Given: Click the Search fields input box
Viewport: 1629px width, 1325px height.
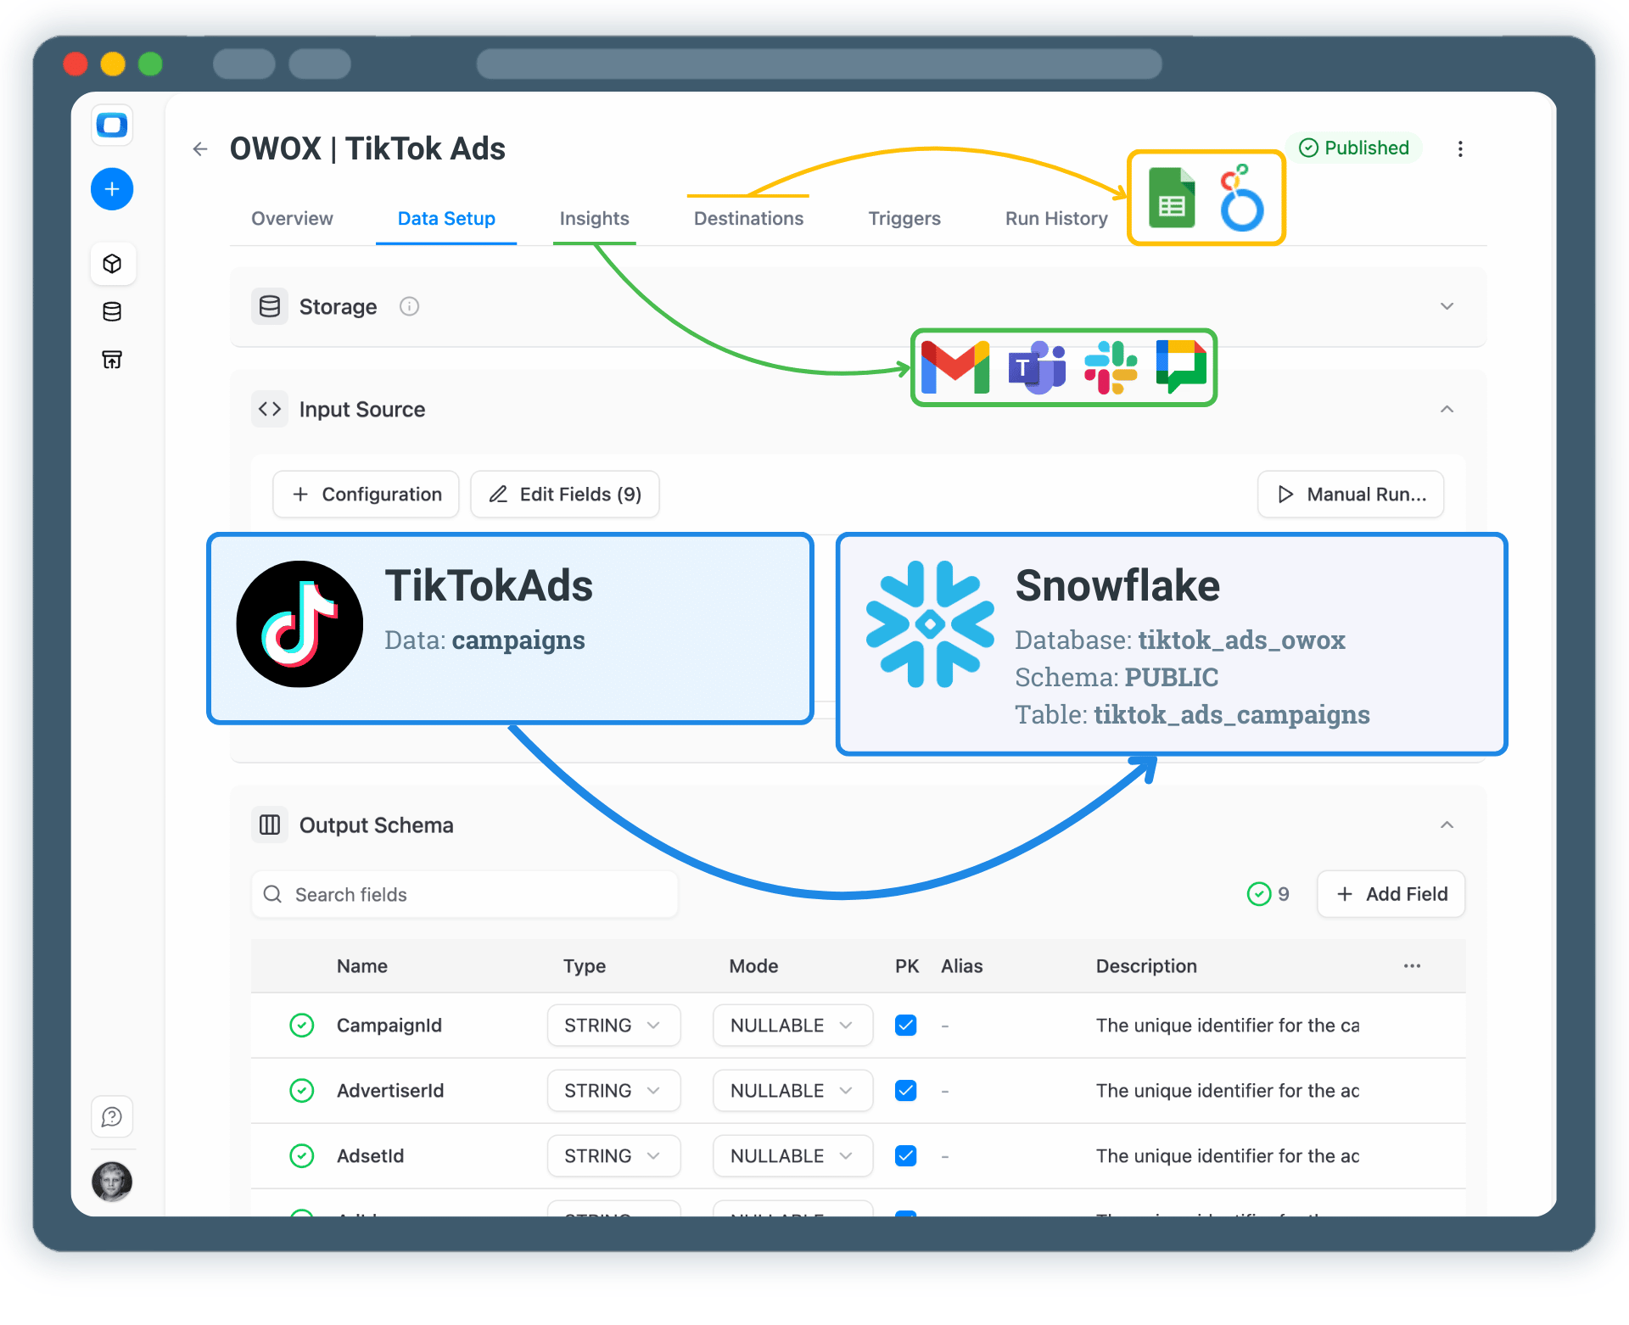Looking at the screenshot, I should [x=463, y=894].
